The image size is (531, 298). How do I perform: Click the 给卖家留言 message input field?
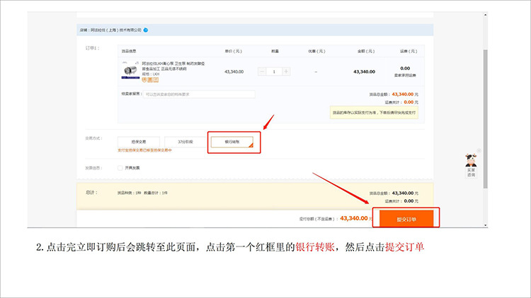click(199, 94)
